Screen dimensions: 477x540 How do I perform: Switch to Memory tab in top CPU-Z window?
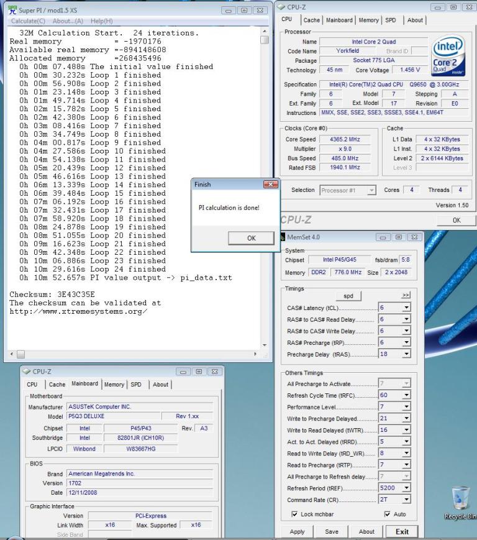click(368, 21)
